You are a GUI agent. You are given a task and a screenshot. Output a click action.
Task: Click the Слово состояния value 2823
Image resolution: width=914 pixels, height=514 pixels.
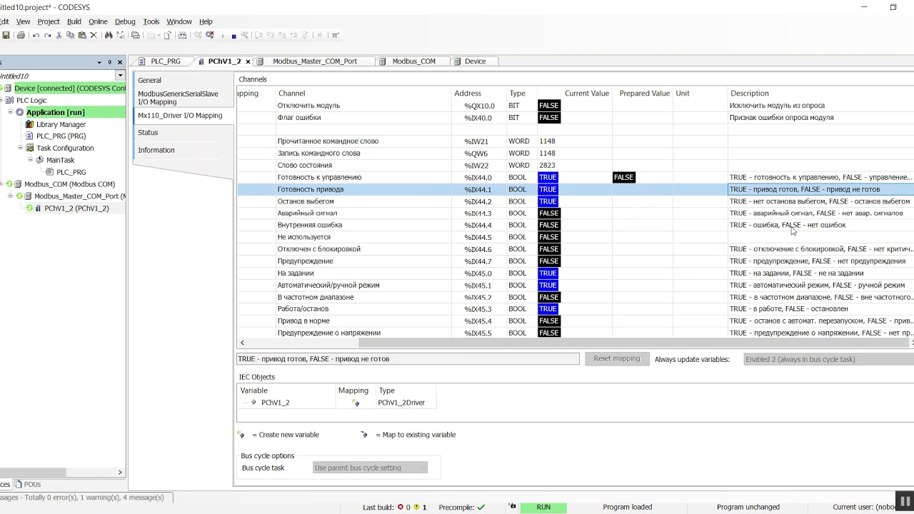547,165
